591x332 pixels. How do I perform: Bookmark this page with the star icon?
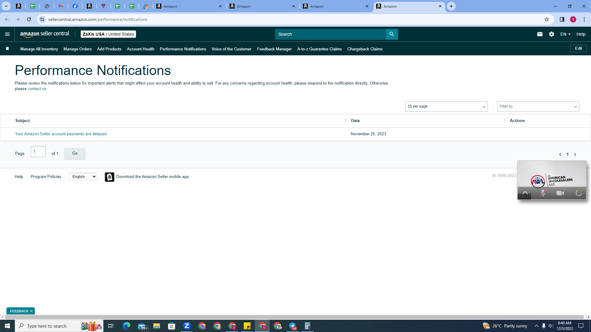pos(547,19)
